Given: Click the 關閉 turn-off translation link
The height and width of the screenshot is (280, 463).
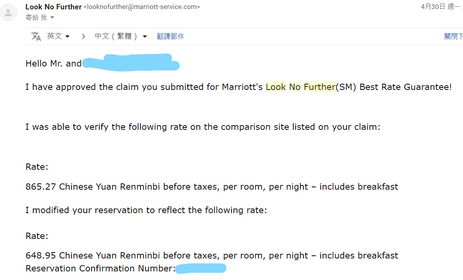Looking at the screenshot, I should [x=453, y=36].
